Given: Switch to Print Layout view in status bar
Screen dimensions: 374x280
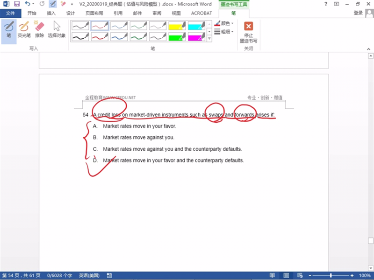Looking at the screenshot, I should pos(286,276).
